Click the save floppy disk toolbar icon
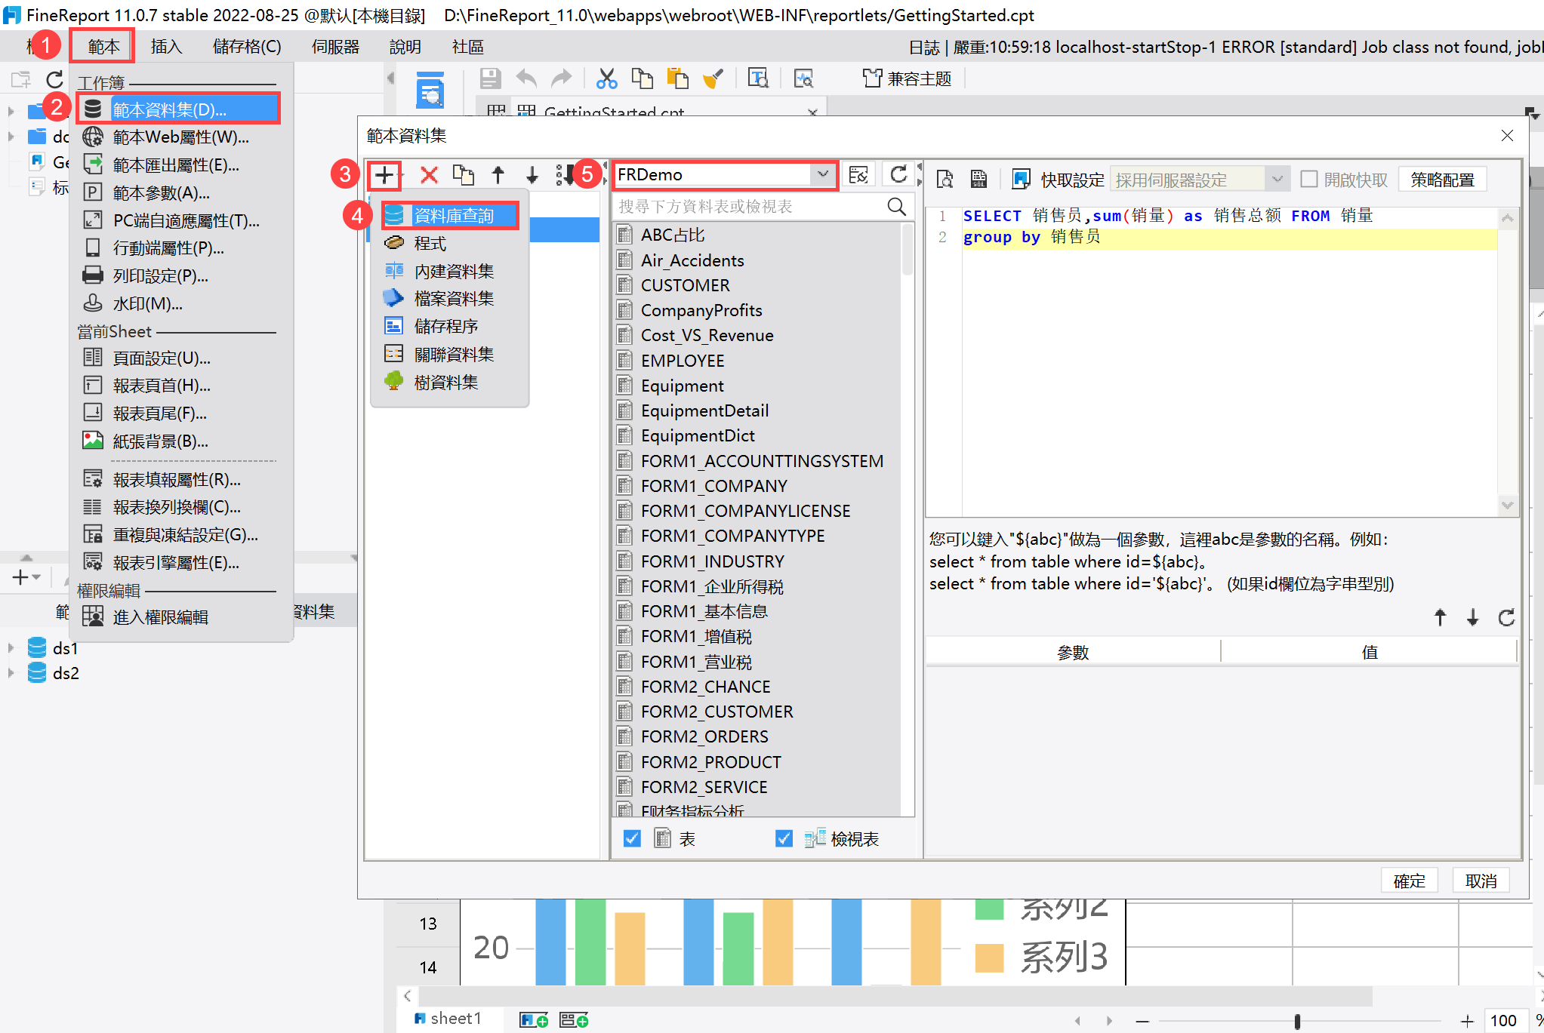Viewport: 1544px width, 1033px height. tap(490, 78)
